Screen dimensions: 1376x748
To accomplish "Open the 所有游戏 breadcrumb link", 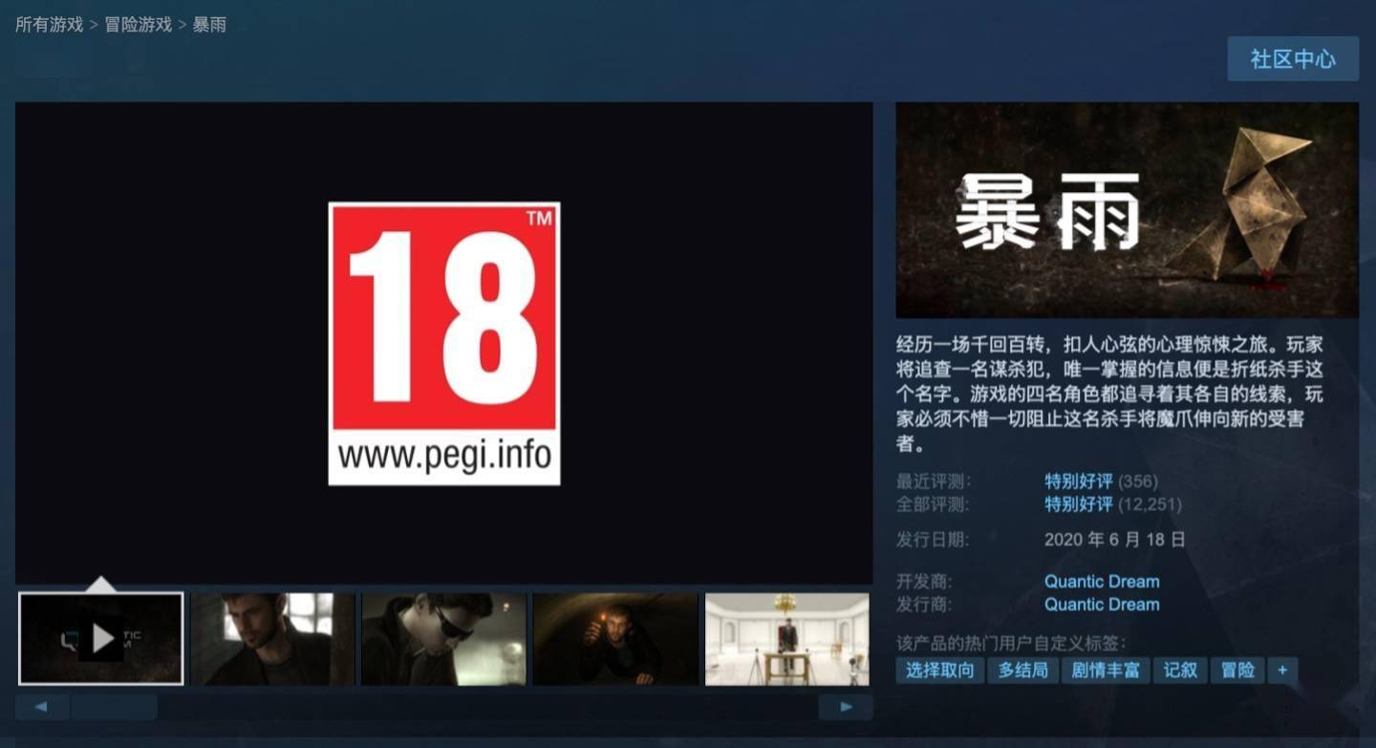I will pos(50,25).
